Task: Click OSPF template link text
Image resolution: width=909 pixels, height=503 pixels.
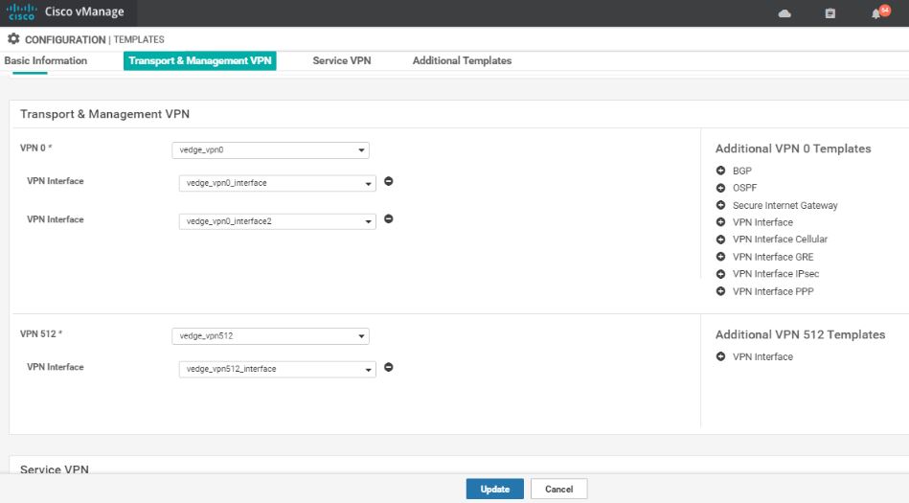Action: click(x=745, y=188)
